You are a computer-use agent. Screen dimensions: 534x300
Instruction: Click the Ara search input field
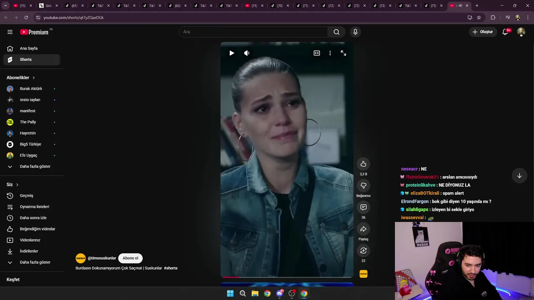pyautogui.click(x=253, y=32)
